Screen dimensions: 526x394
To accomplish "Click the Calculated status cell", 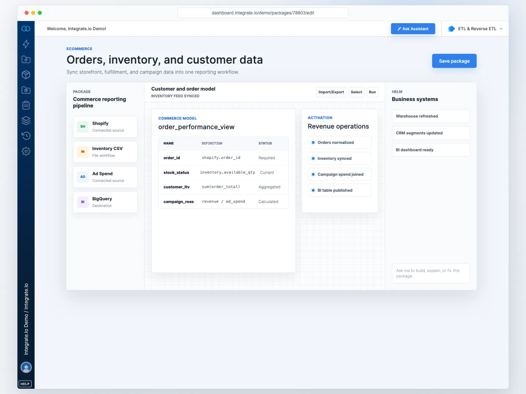I will tap(268, 202).
